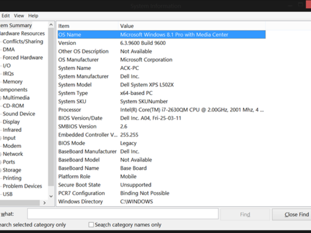Image resolution: width=311 pixels, height=233 pixels.
Task: Select the CD-ROM category
Action: (13, 106)
